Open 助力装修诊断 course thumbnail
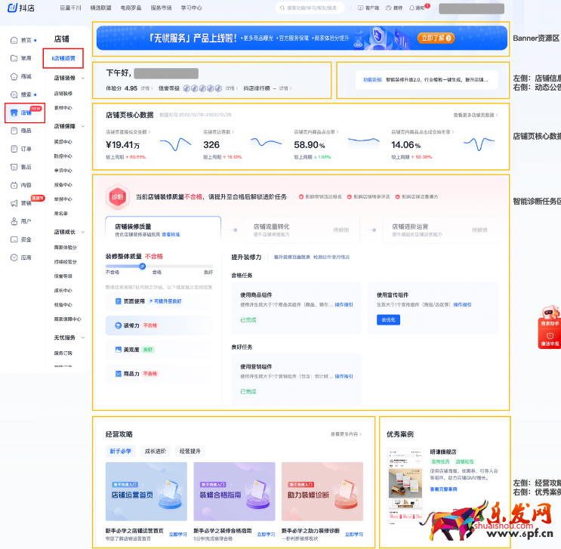 (x=322, y=492)
